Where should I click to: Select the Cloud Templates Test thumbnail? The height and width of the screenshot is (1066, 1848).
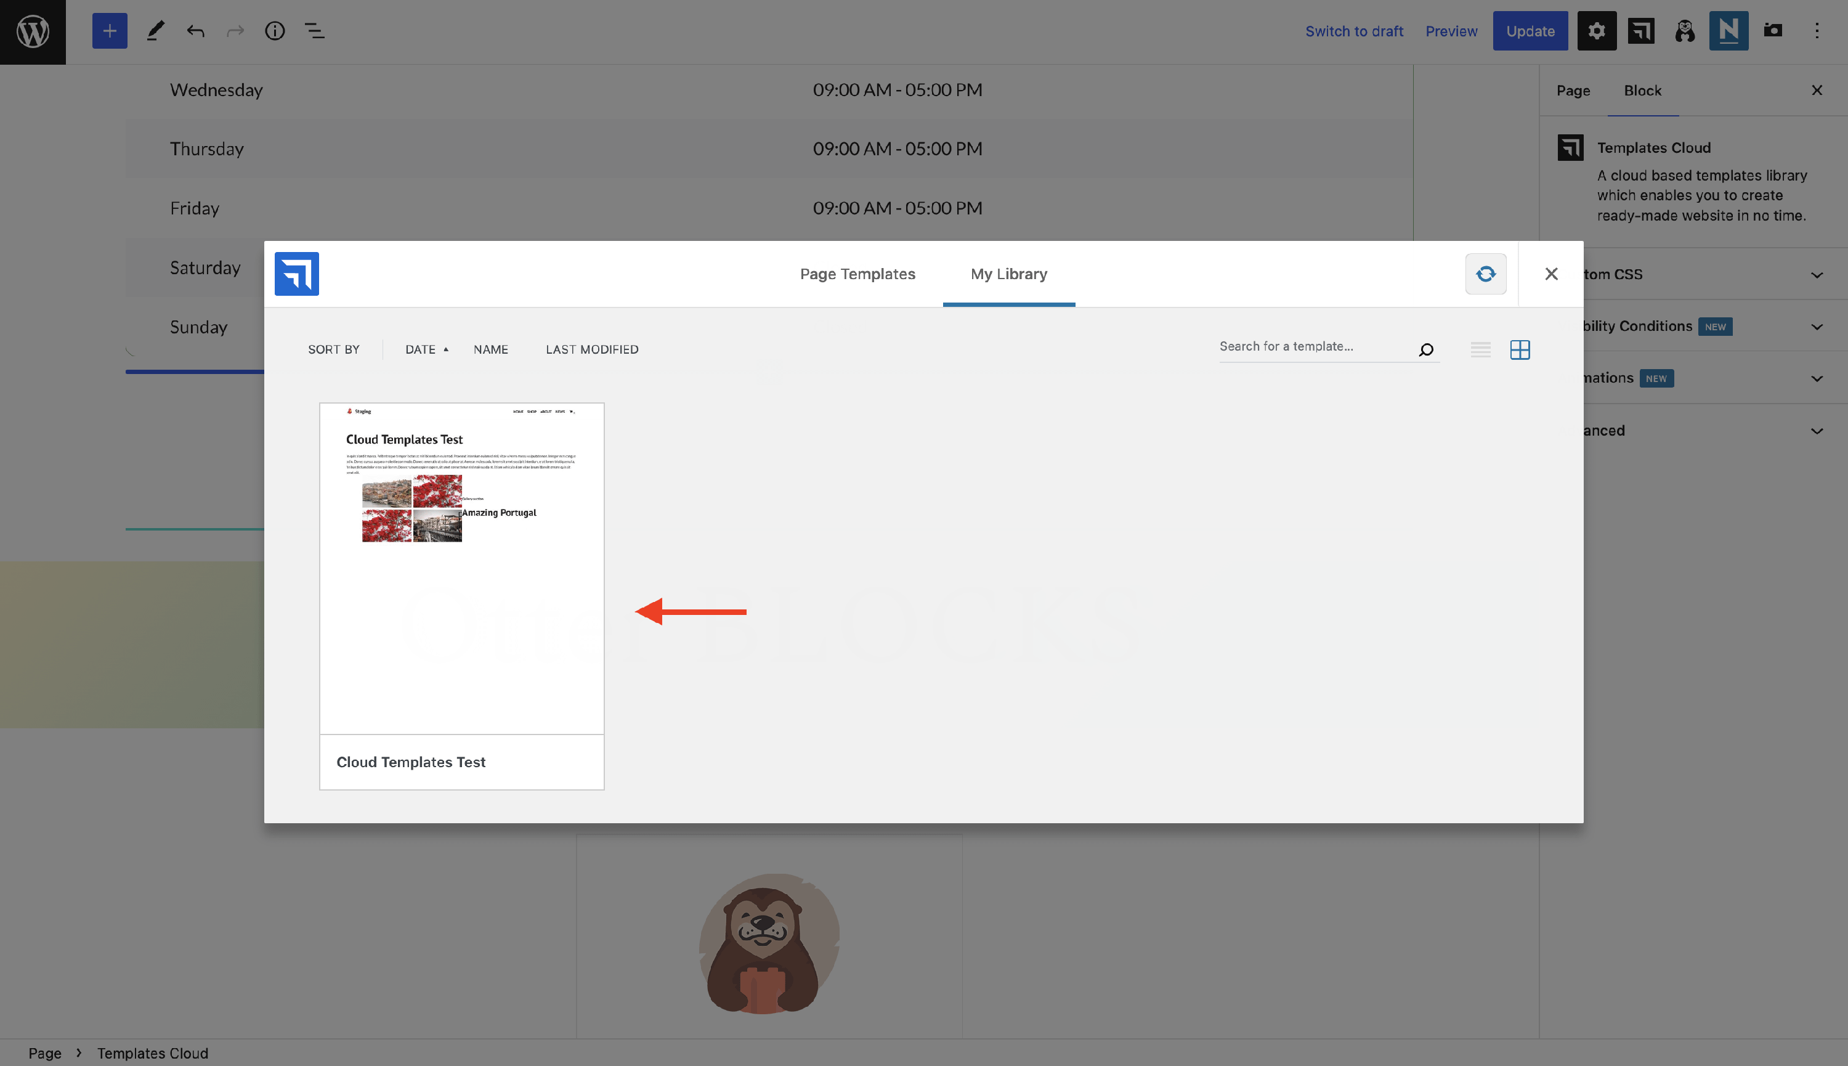coord(461,568)
